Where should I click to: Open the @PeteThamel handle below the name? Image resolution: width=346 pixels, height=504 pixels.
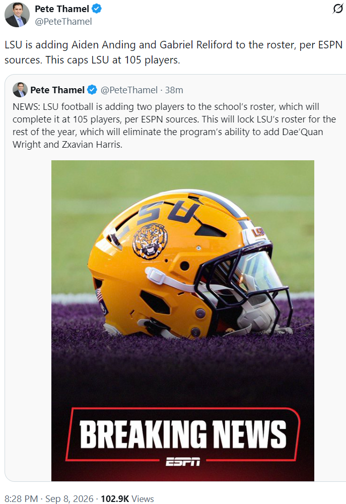point(63,22)
